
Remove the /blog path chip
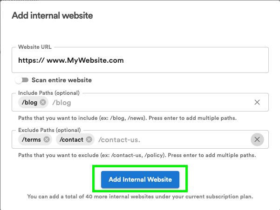43,102
